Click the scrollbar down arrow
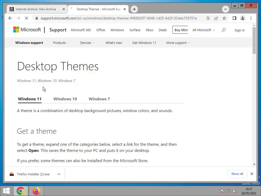Image resolution: width=261 pixels, height=196 pixels. [x=254, y=164]
